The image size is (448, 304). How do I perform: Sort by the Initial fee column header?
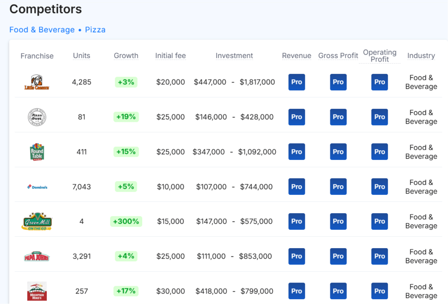tap(171, 55)
